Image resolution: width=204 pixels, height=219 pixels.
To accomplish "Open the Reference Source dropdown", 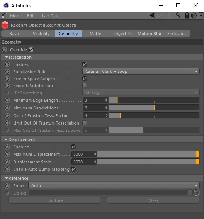I will pyautogui.click(x=114, y=185).
